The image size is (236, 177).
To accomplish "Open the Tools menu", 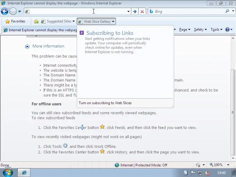I will (217, 29).
